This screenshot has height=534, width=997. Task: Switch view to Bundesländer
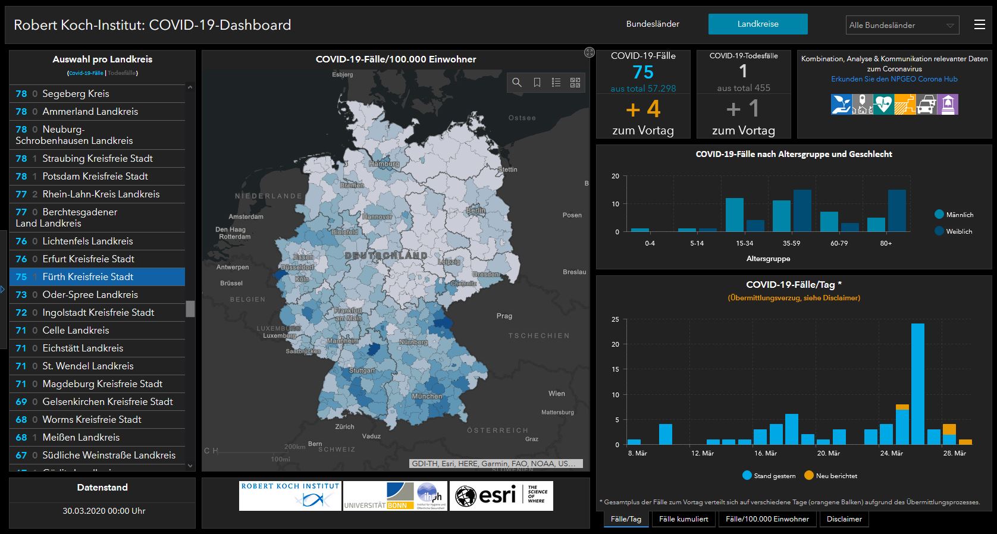click(x=653, y=24)
